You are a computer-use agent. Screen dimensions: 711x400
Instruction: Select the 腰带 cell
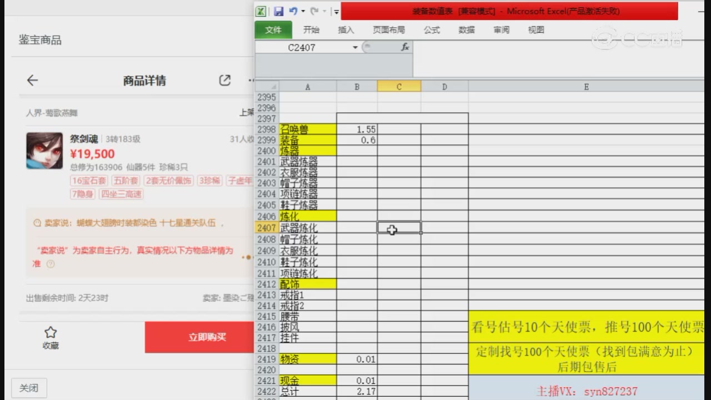tap(308, 316)
